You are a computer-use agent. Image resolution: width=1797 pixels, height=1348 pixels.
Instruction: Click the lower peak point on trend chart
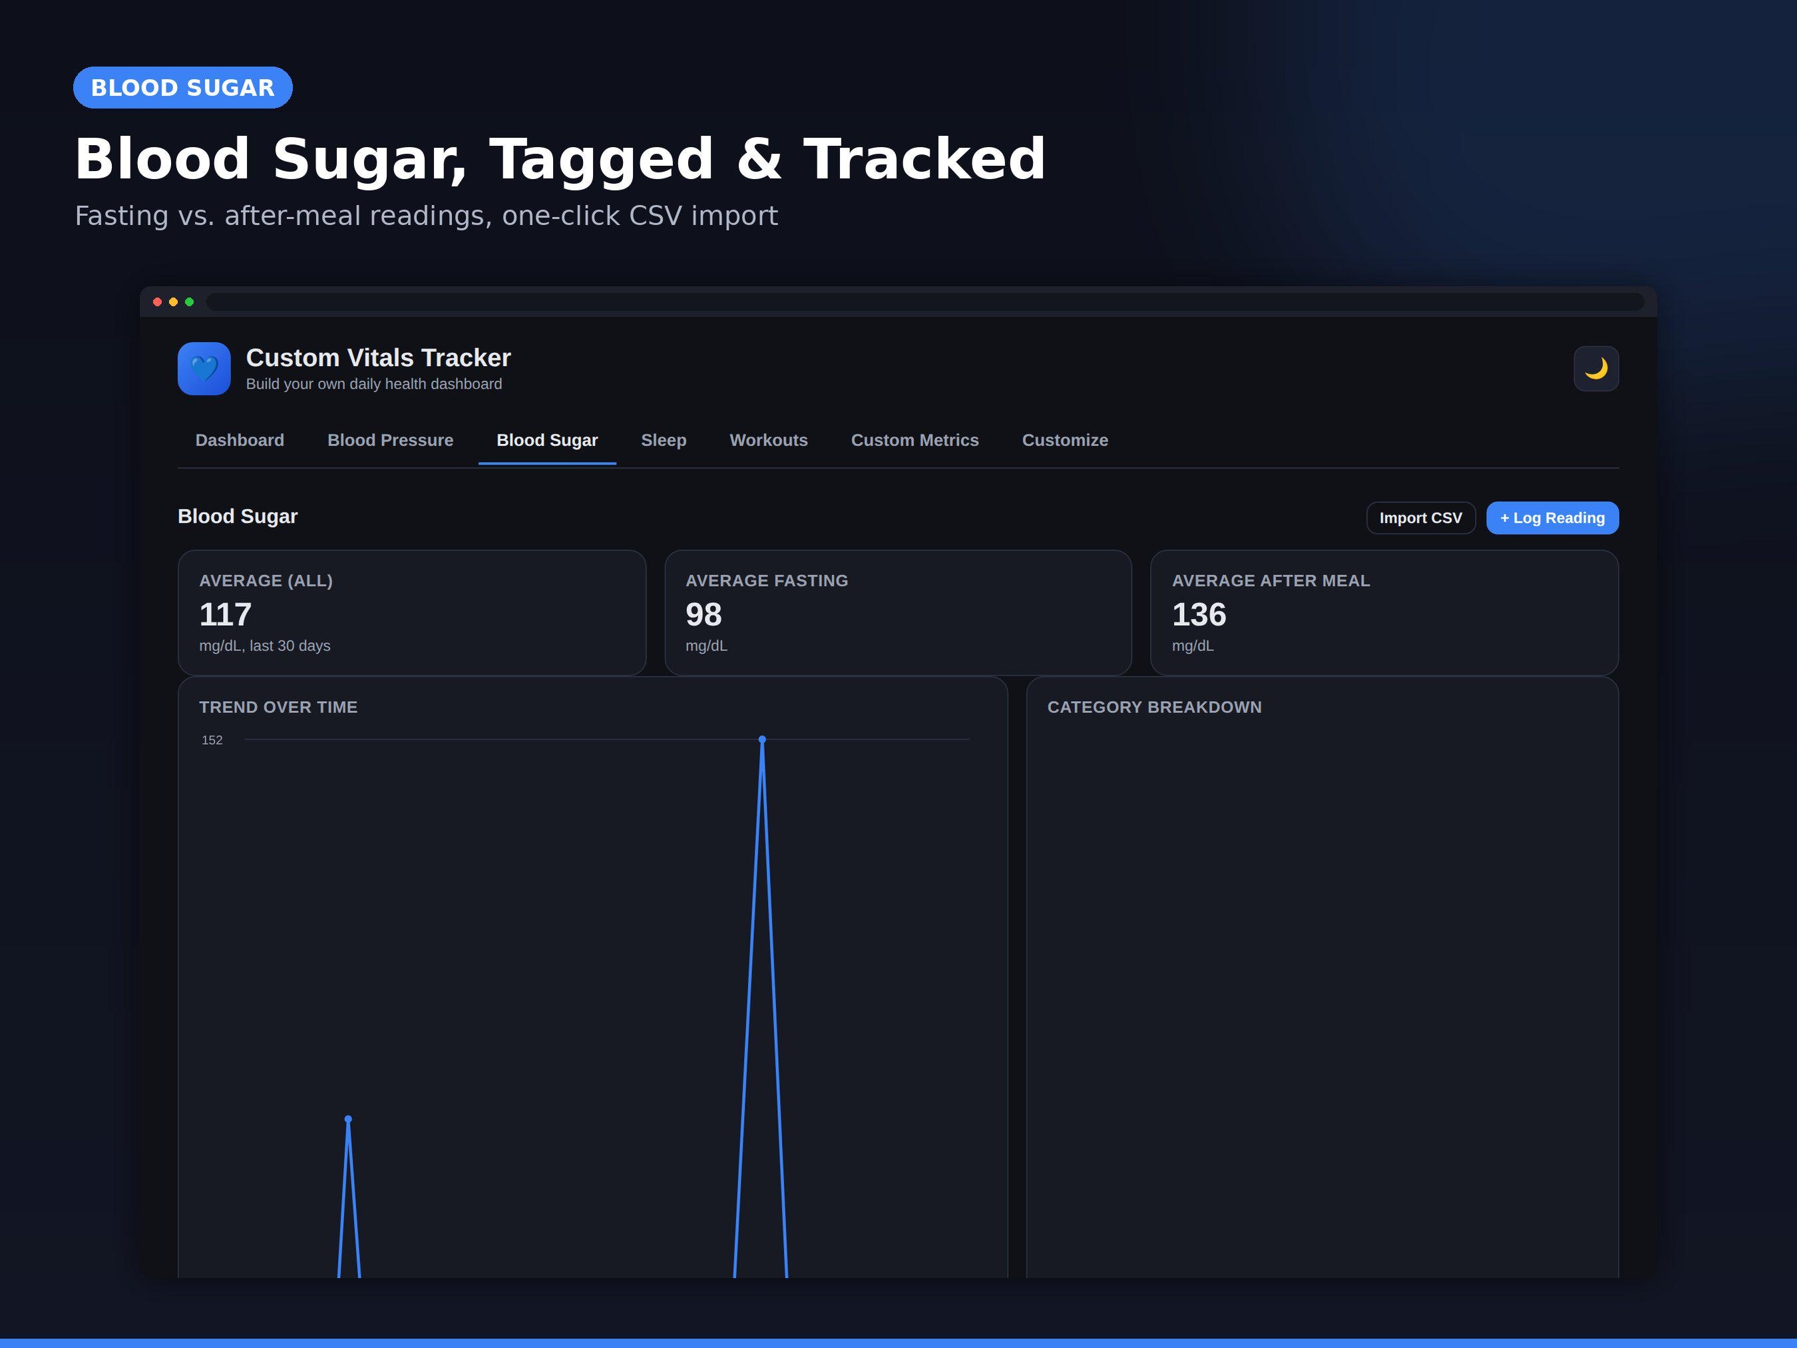349,1119
